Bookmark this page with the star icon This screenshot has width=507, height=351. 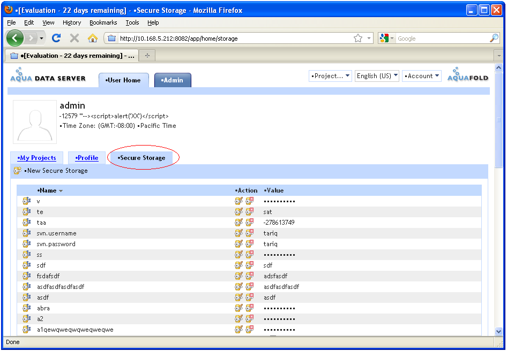(358, 39)
